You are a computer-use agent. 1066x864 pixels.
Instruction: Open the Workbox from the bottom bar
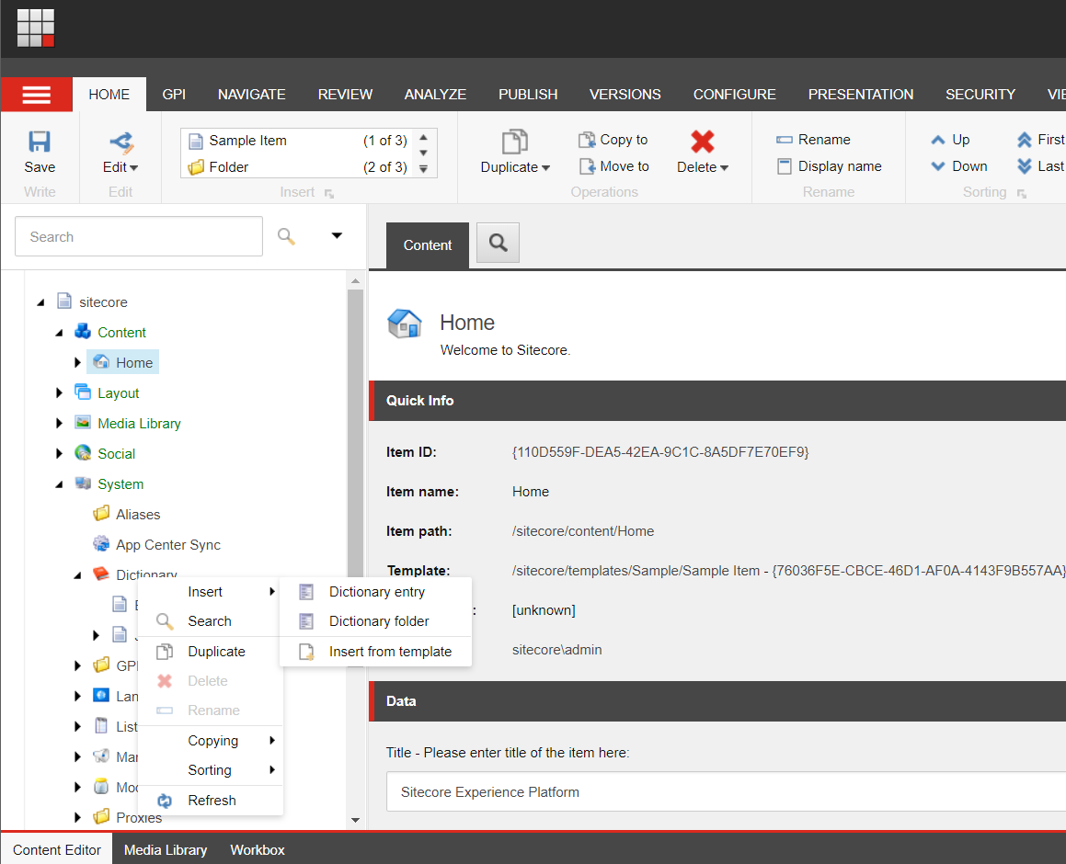pyautogui.click(x=257, y=850)
